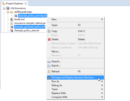Collapse the Life Insurance project node
The width and height of the screenshot is (130, 101).
click(x=4, y=9)
